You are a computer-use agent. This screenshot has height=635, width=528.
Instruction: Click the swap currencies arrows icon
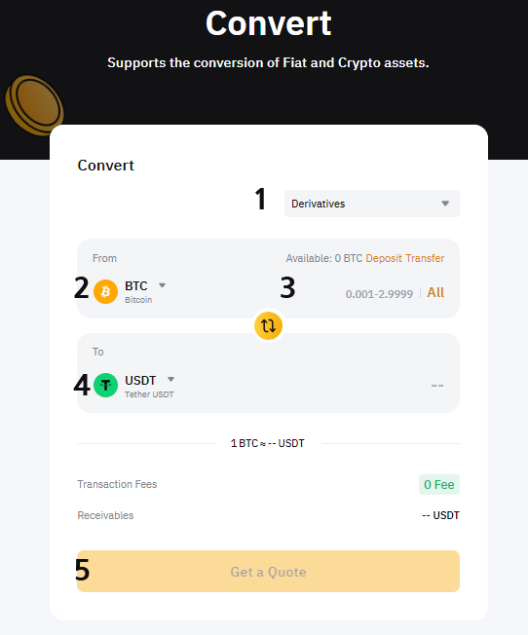pos(268,325)
